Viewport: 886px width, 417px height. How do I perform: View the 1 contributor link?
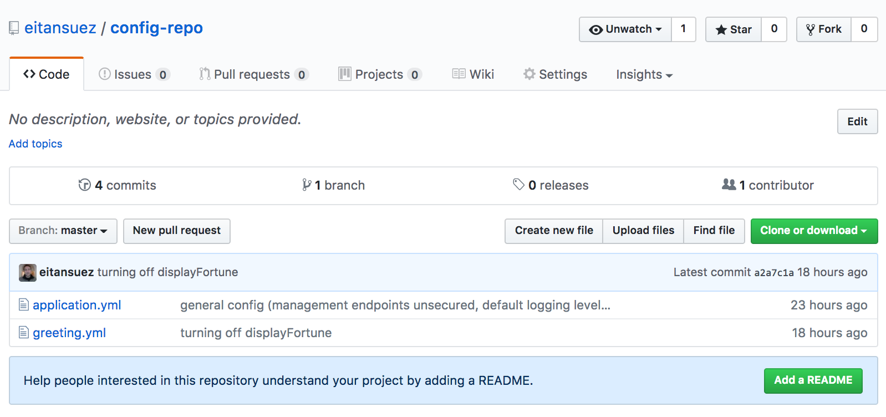click(x=768, y=185)
